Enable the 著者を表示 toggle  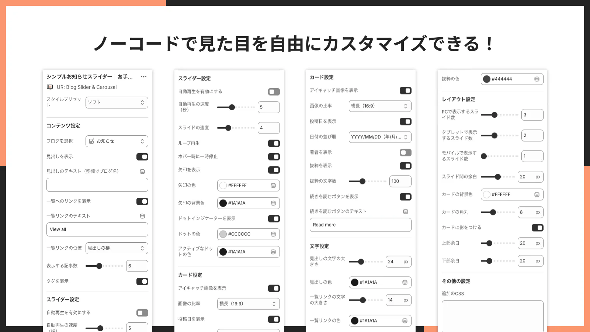[405, 153]
